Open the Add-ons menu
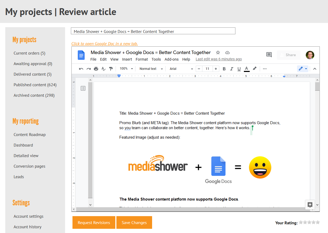 (172, 59)
